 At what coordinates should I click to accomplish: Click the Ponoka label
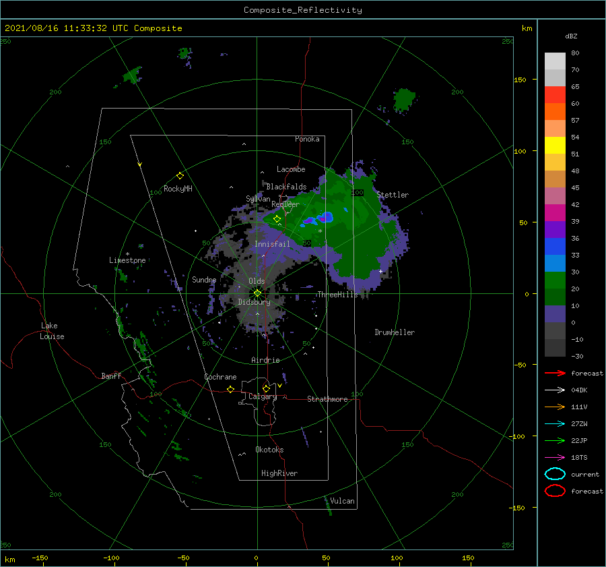tap(307, 139)
